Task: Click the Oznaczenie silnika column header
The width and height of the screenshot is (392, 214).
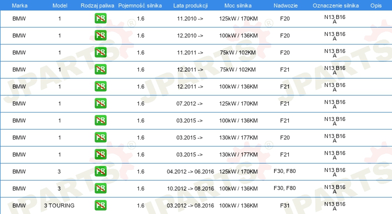Action: pyautogui.click(x=336, y=5)
